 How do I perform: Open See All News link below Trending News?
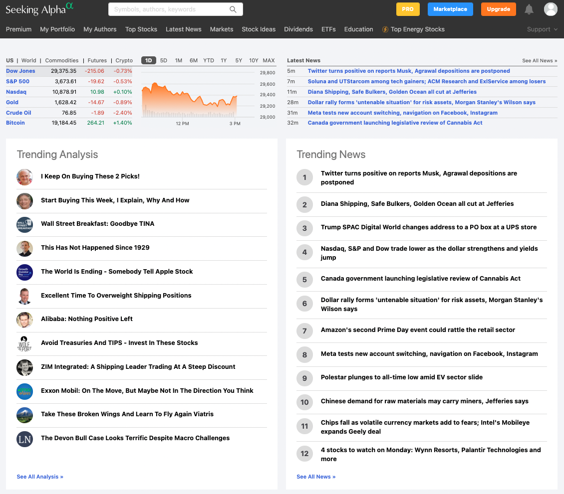pyautogui.click(x=316, y=477)
